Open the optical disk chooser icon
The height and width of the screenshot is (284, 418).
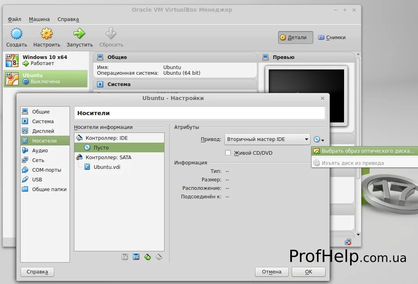coord(319,139)
